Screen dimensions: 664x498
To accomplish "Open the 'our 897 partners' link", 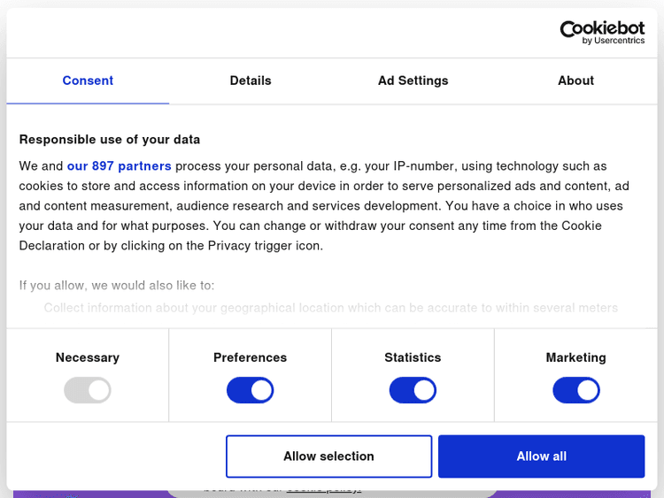I will 120,166.
